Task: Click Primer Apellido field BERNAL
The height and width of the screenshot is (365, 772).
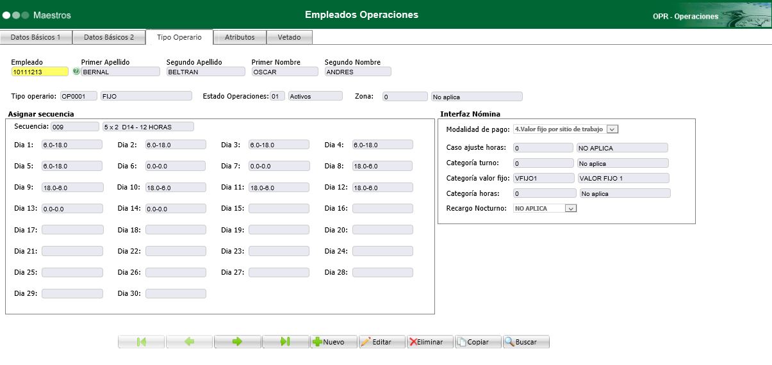Action: point(120,72)
